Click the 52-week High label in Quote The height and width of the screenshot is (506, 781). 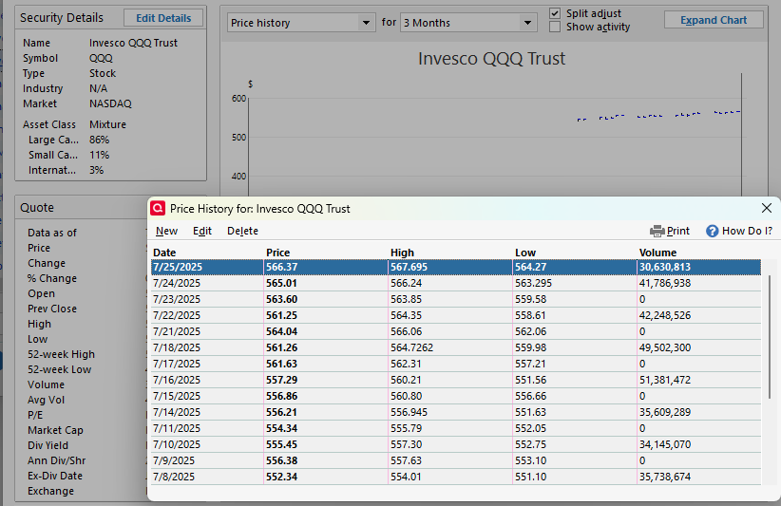coord(61,354)
